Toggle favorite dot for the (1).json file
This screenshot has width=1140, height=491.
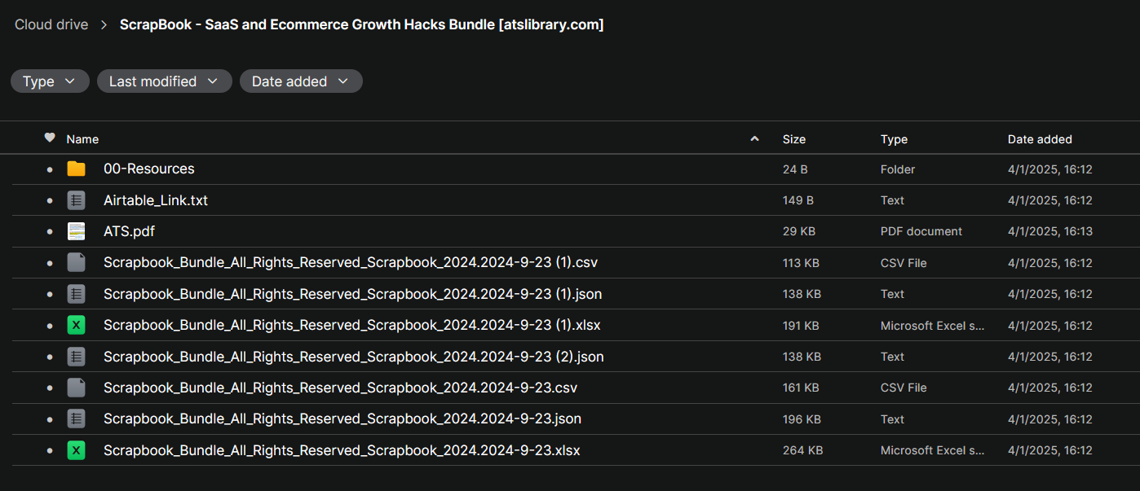click(x=50, y=294)
